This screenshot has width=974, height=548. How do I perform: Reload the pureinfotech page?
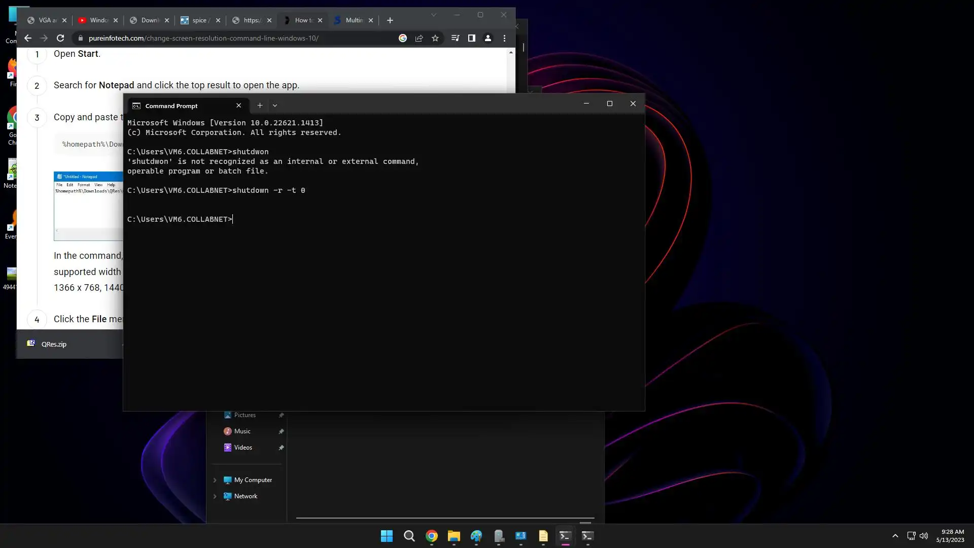[60, 38]
